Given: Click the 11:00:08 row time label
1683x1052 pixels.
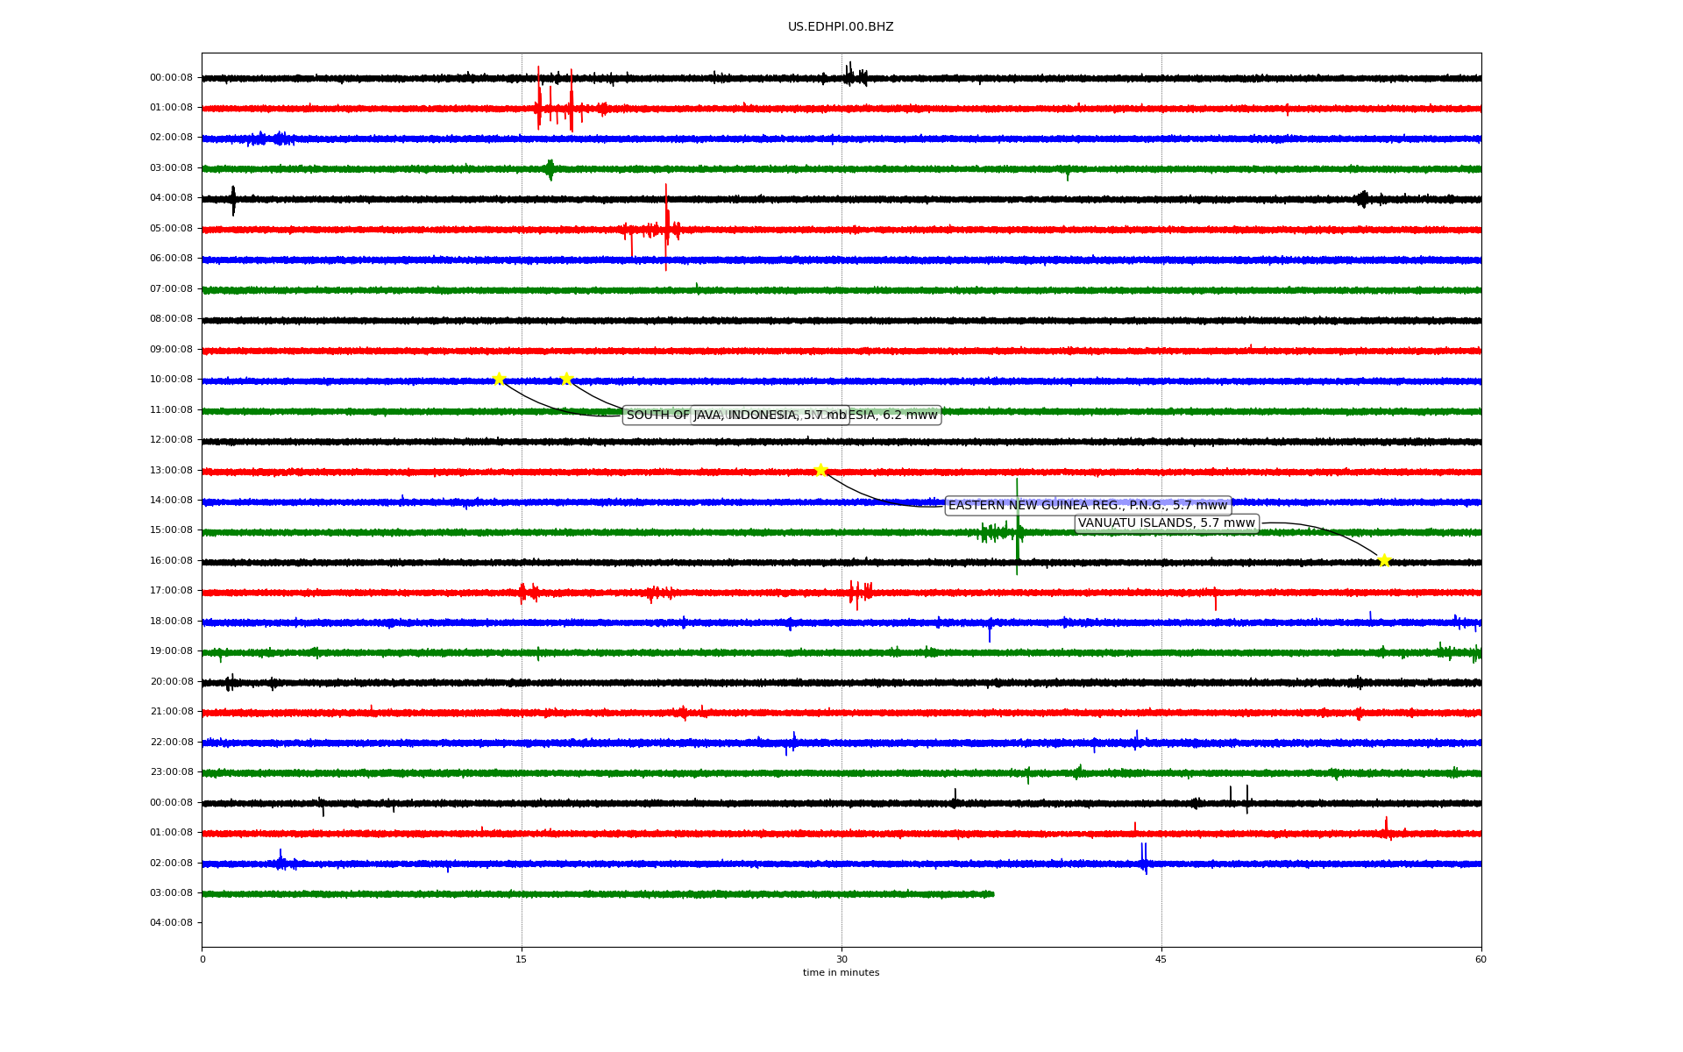Looking at the screenshot, I should click(x=171, y=410).
